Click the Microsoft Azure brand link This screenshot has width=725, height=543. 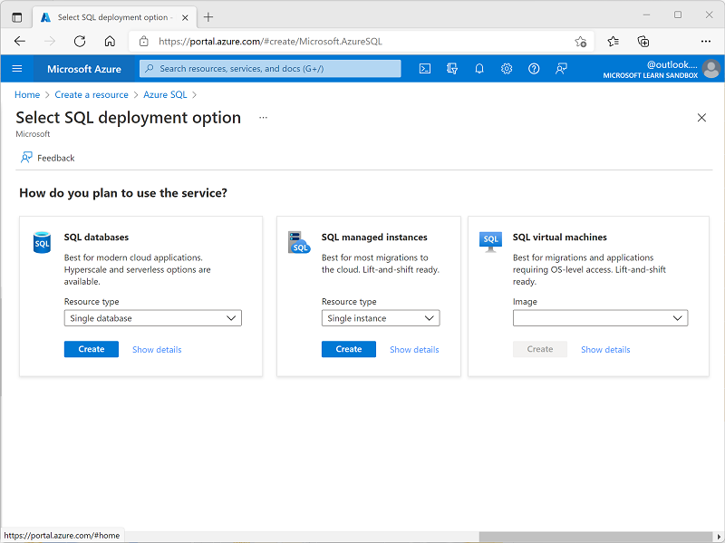coord(84,69)
